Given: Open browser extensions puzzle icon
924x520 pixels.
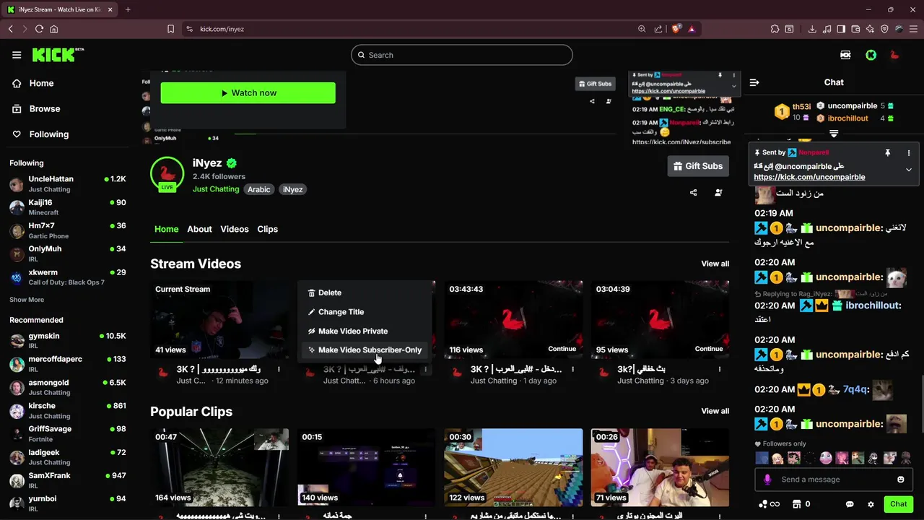Looking at the screenshot, I should click(x=775, y=29).
